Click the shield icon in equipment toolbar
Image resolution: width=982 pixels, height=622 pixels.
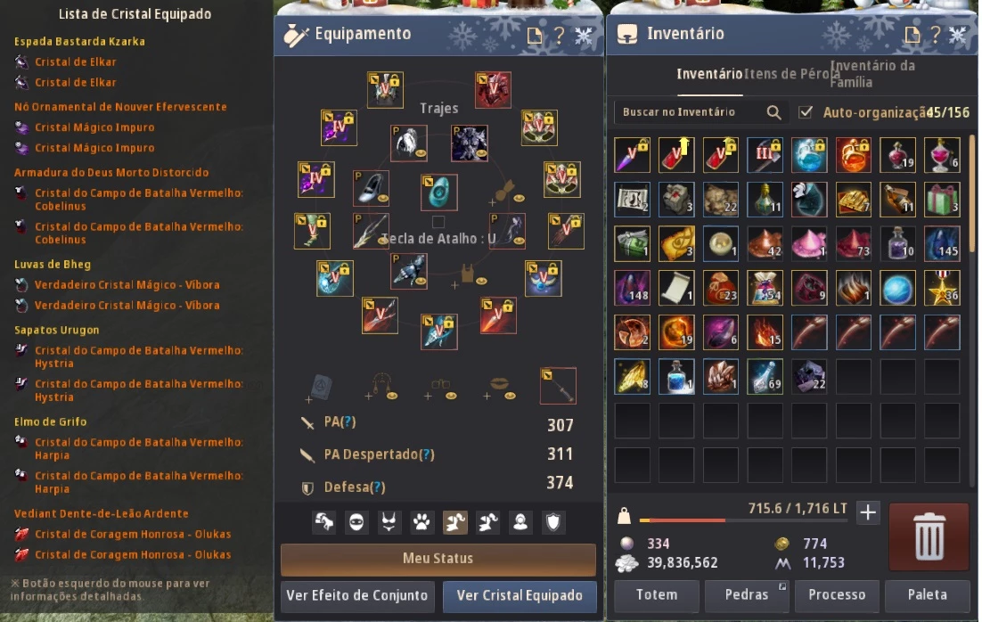click(x=553, y=522)
